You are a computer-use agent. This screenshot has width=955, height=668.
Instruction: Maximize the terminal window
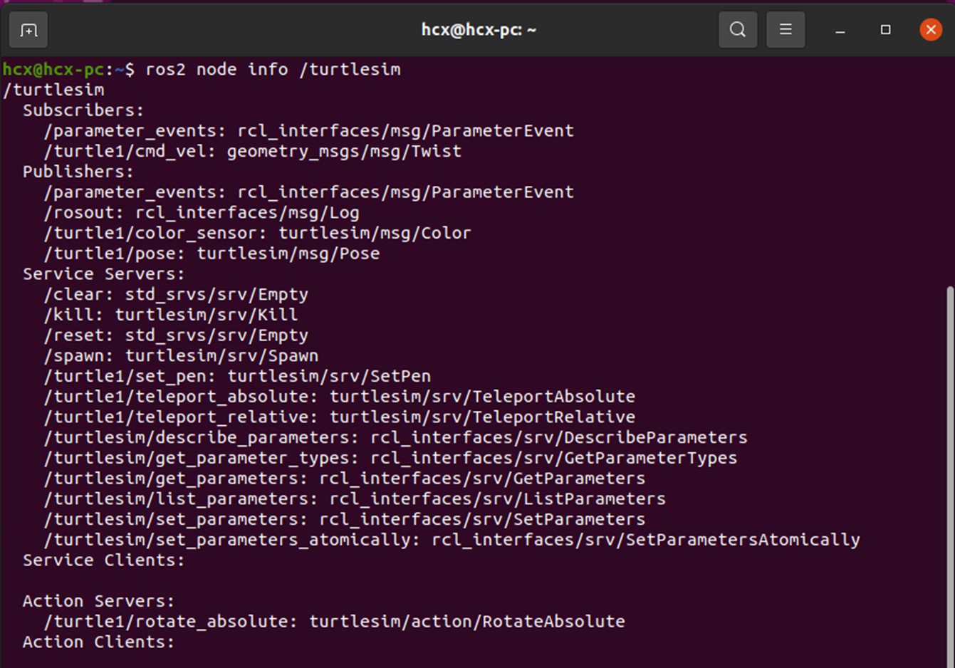coord(885,30)
